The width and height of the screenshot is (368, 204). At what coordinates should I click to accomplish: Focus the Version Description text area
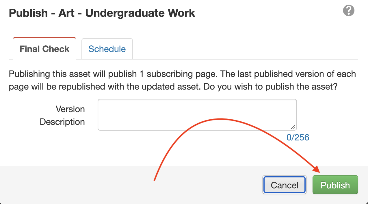(x=197, y=115)
